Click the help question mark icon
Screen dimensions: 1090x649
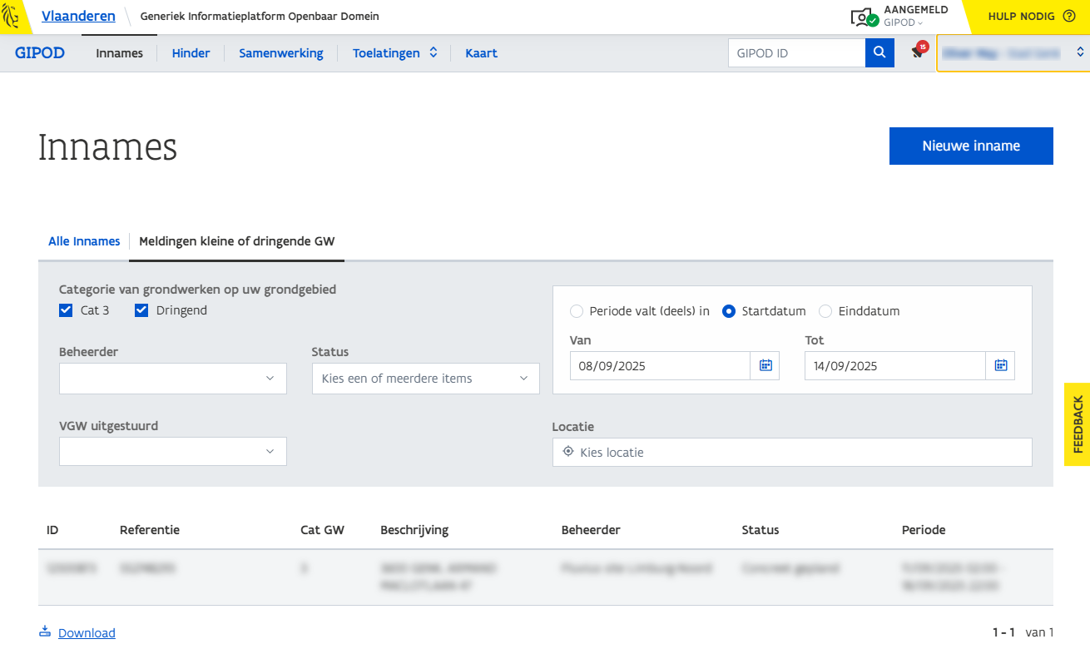pyautogui.click(x=1069, y=16)
